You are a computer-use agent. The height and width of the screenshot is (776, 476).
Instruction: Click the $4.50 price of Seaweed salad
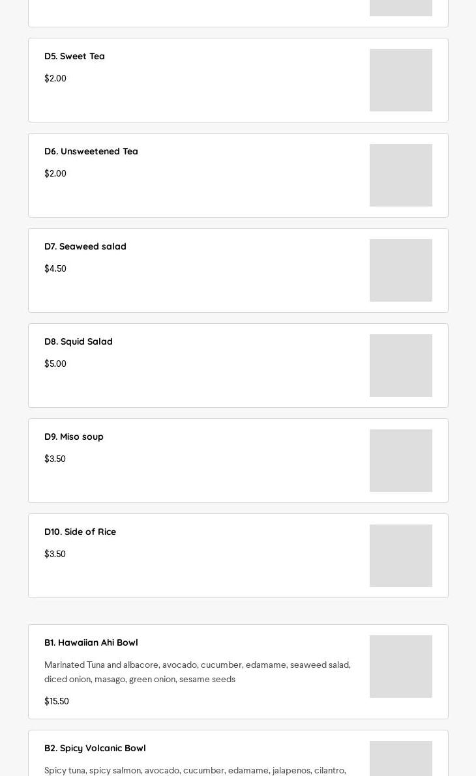click(x=55, y=268)
